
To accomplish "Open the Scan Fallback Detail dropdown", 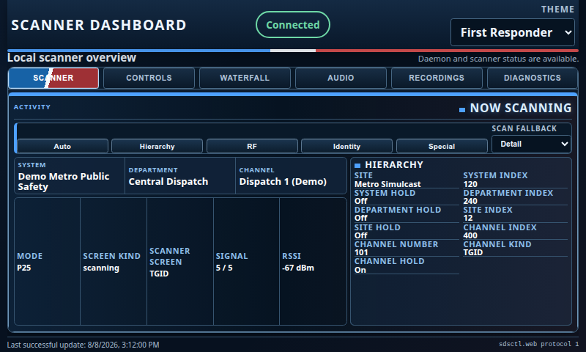I will [x=531, y=144].
